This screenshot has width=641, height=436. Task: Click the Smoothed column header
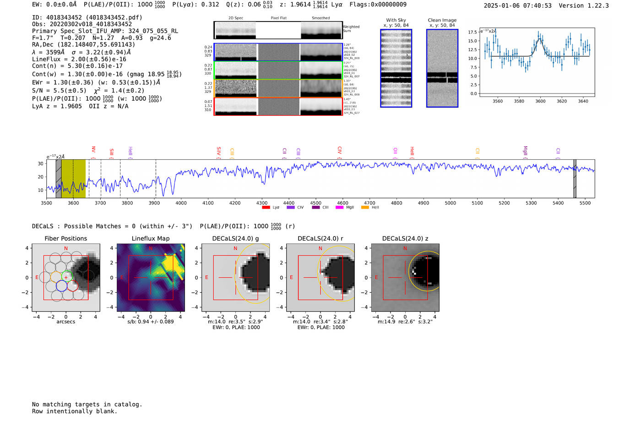(x=321, y=18)
